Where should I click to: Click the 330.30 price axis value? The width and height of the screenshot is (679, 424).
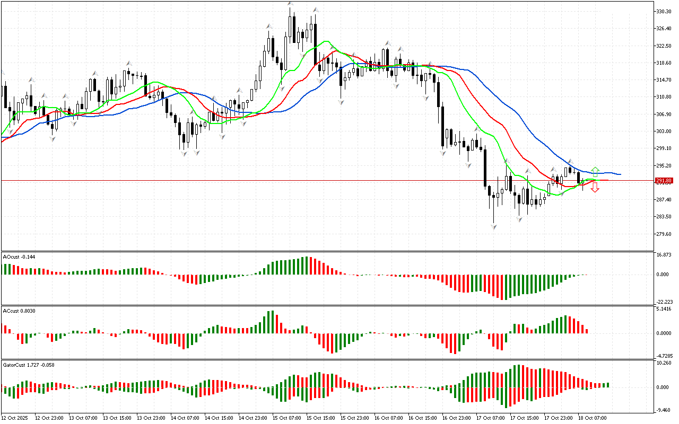(664, 11)
